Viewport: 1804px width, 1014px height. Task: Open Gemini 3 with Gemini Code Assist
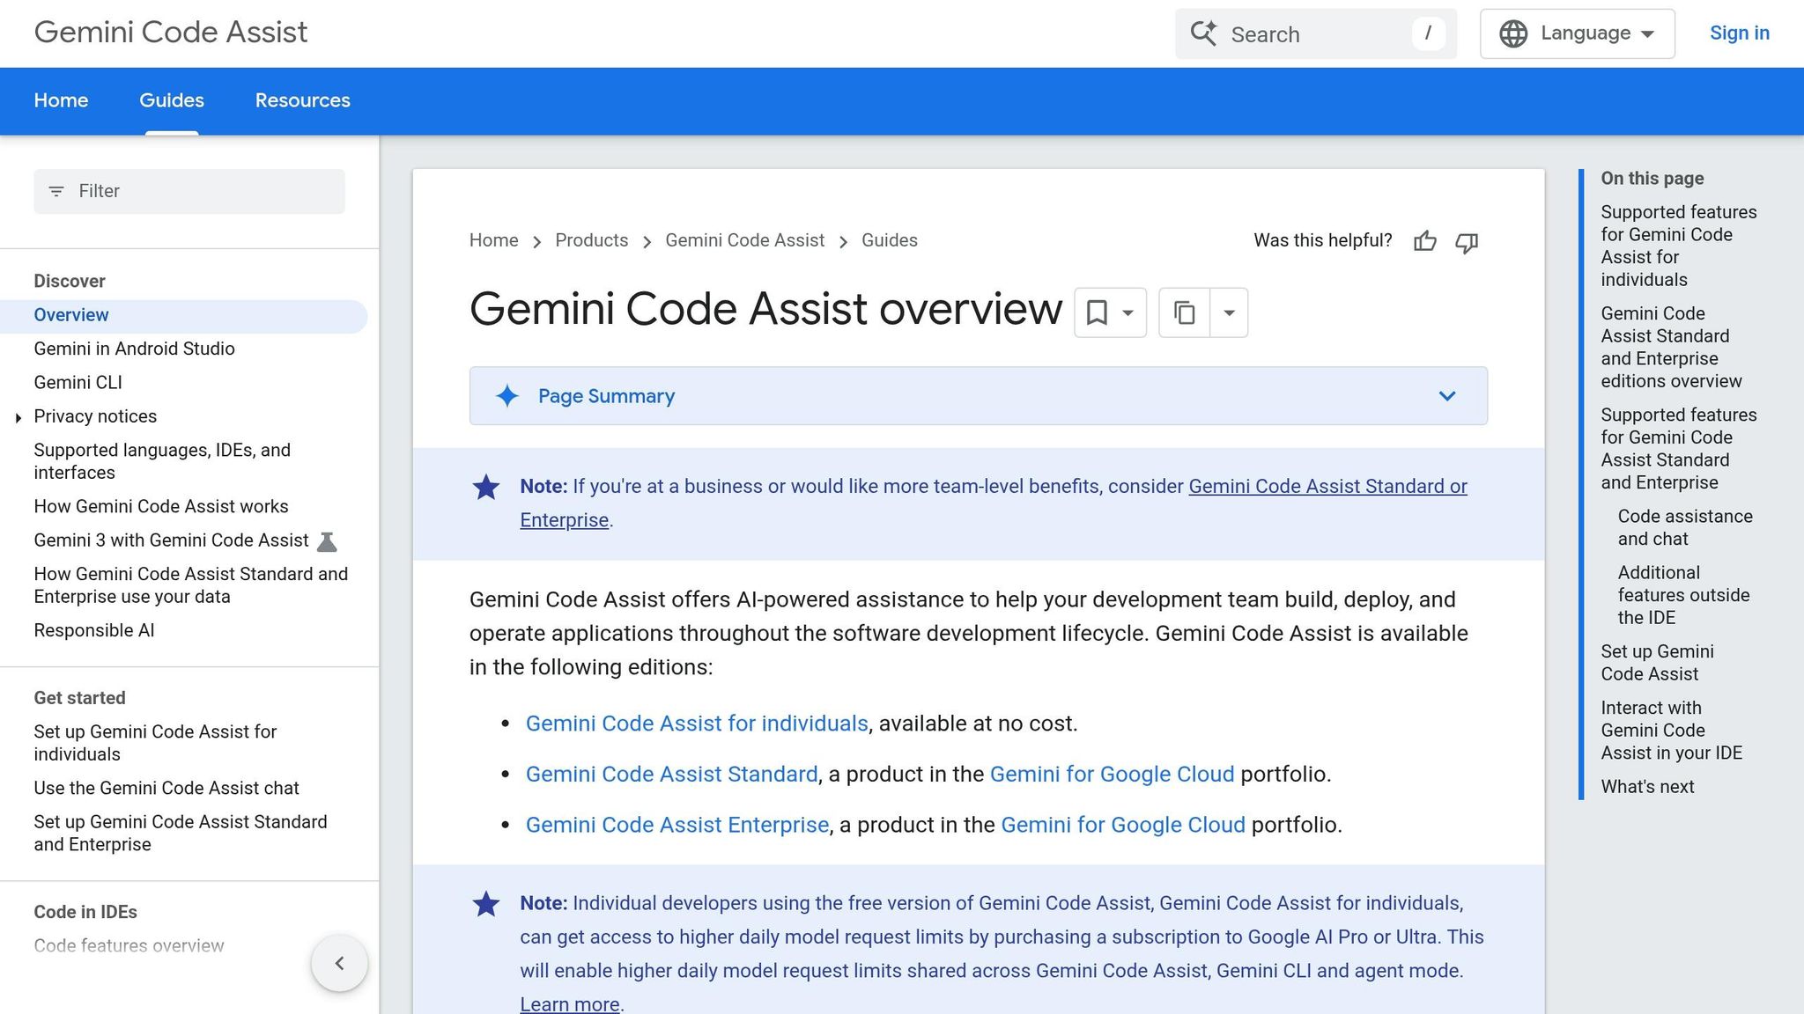171,540
